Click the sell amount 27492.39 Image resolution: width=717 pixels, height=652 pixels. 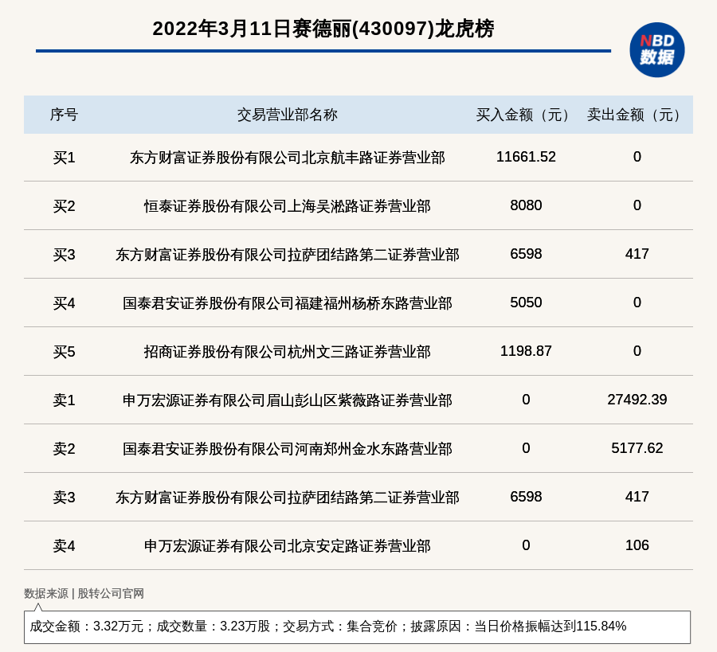[637, 400]
